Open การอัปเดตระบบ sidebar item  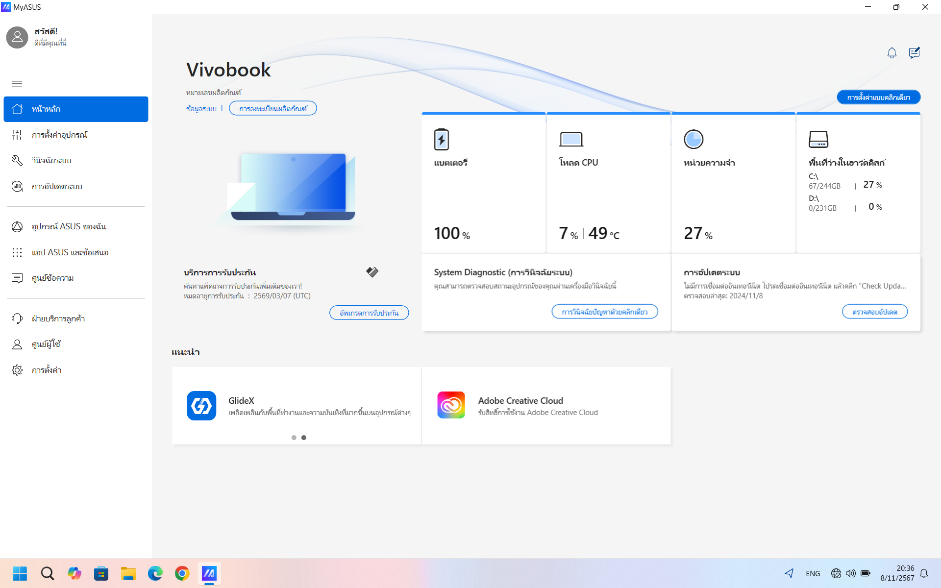pos(76,187)
